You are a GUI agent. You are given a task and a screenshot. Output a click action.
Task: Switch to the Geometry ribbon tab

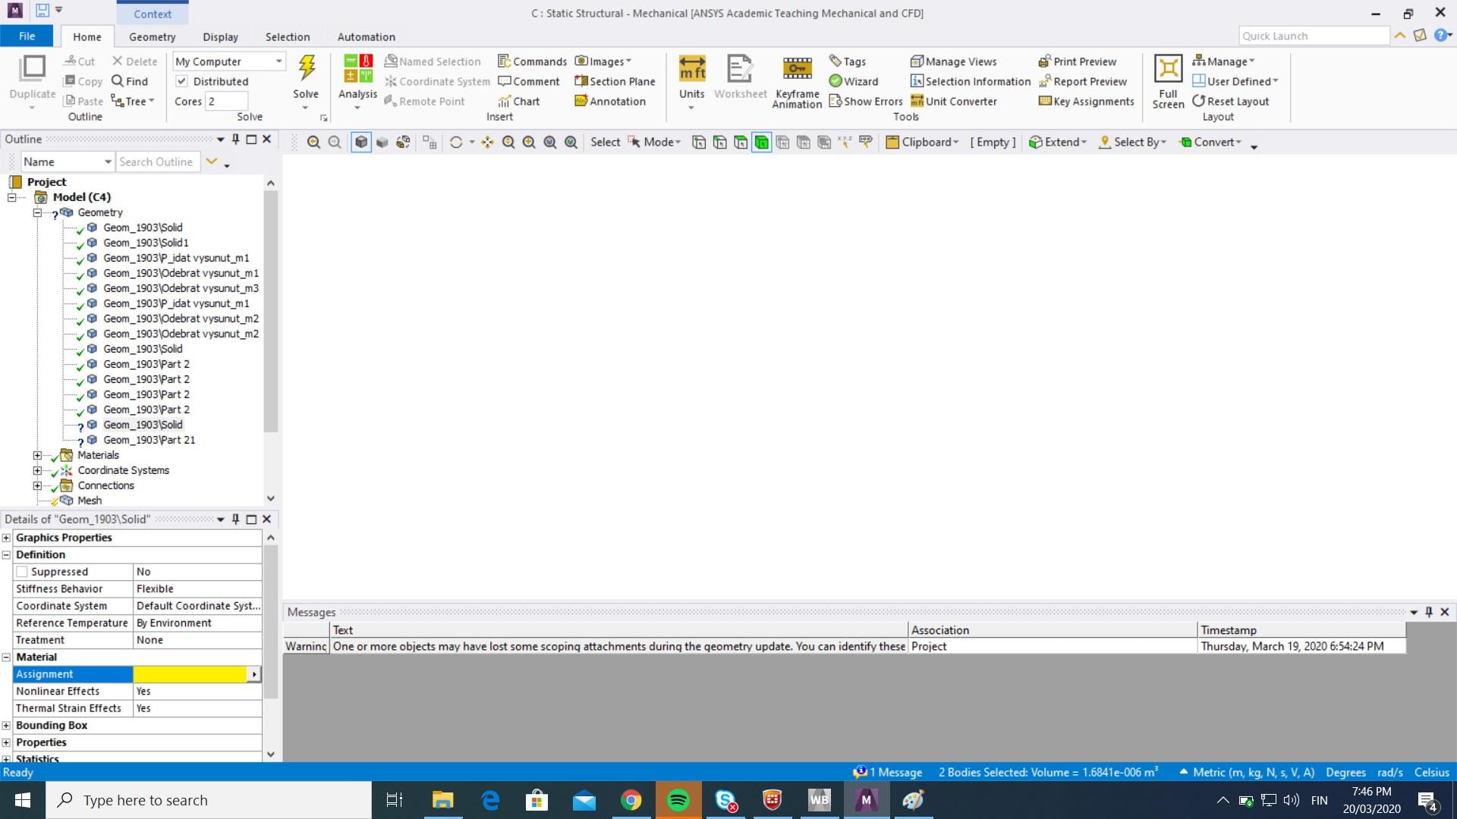coord(152,36)
